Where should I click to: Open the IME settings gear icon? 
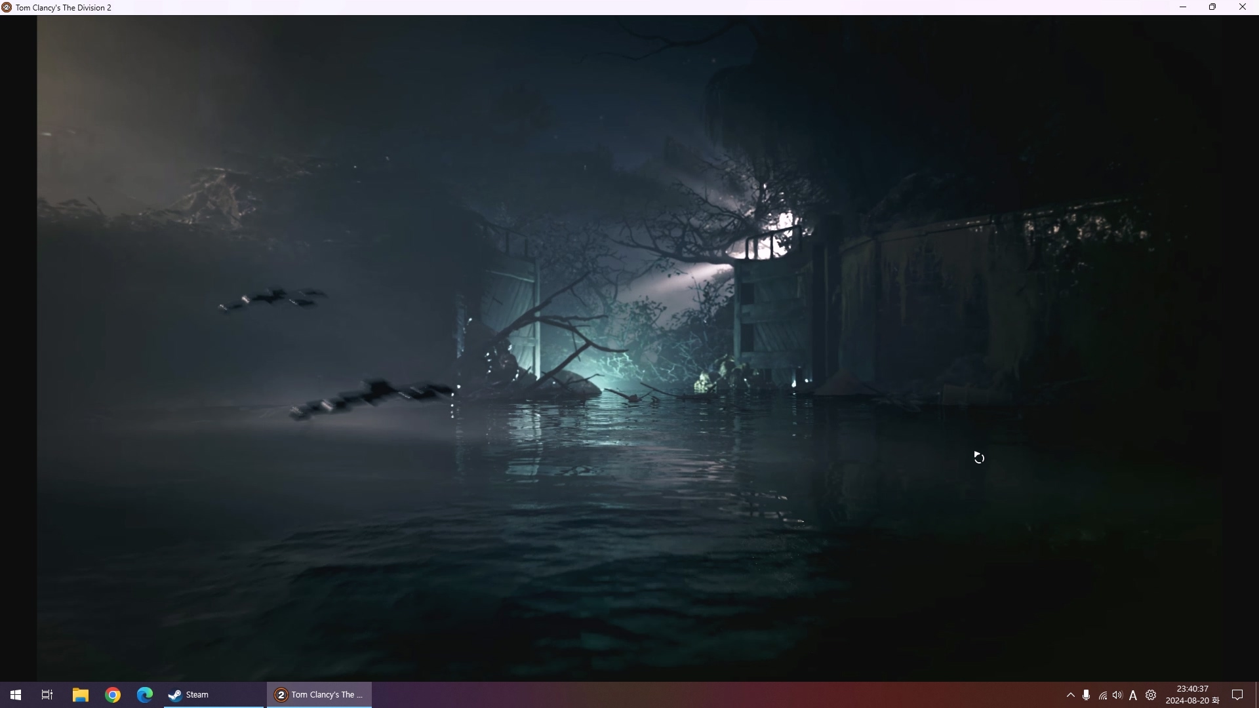[1151, 695]
